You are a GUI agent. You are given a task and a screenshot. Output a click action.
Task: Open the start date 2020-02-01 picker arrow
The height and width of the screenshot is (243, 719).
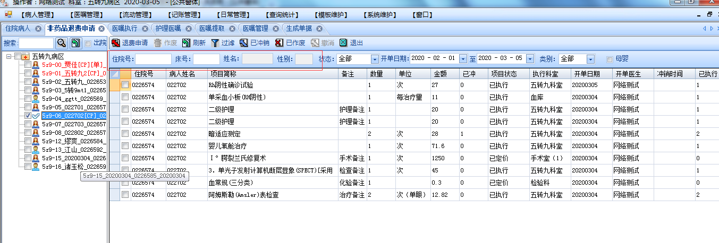click(463, 59)
